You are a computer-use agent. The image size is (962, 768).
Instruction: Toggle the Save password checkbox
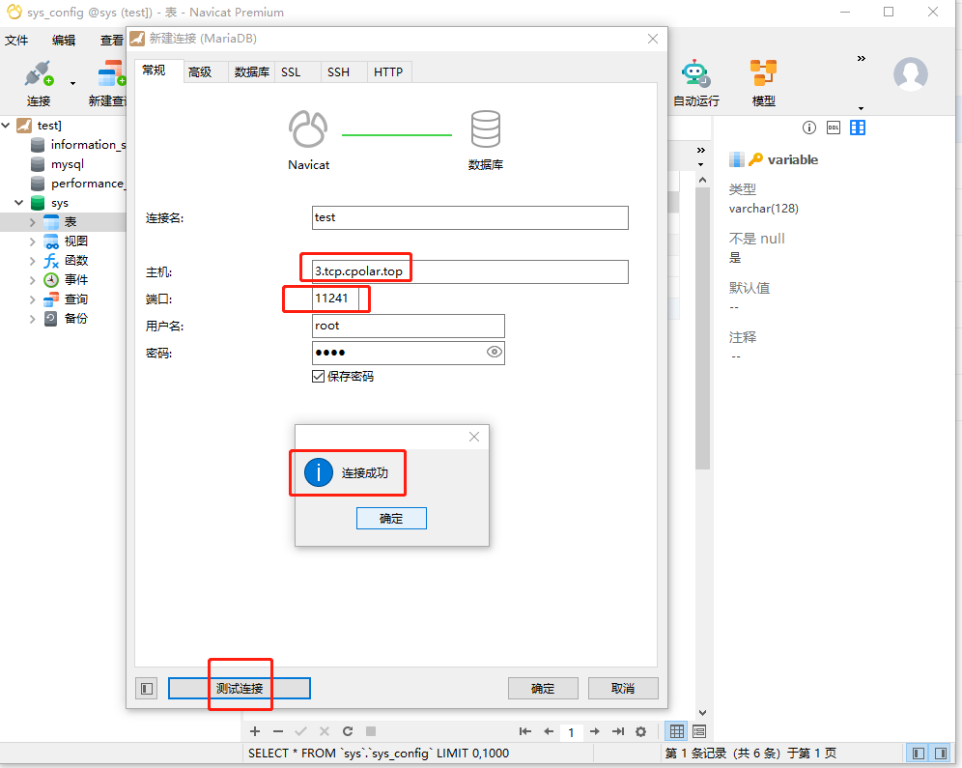[x=318, y=376]
